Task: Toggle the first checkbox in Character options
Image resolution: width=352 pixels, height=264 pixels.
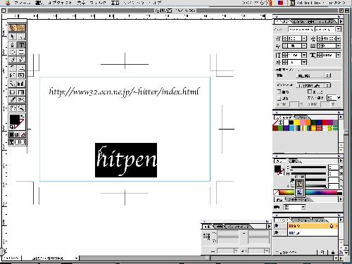Action: point(279,92)
